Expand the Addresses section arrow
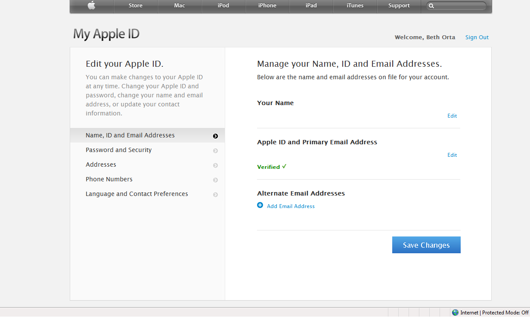Viewport: 530px width, 317px height. 215,165
